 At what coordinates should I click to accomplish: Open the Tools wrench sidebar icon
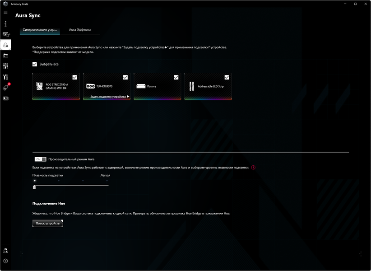[x=5, y=77]
